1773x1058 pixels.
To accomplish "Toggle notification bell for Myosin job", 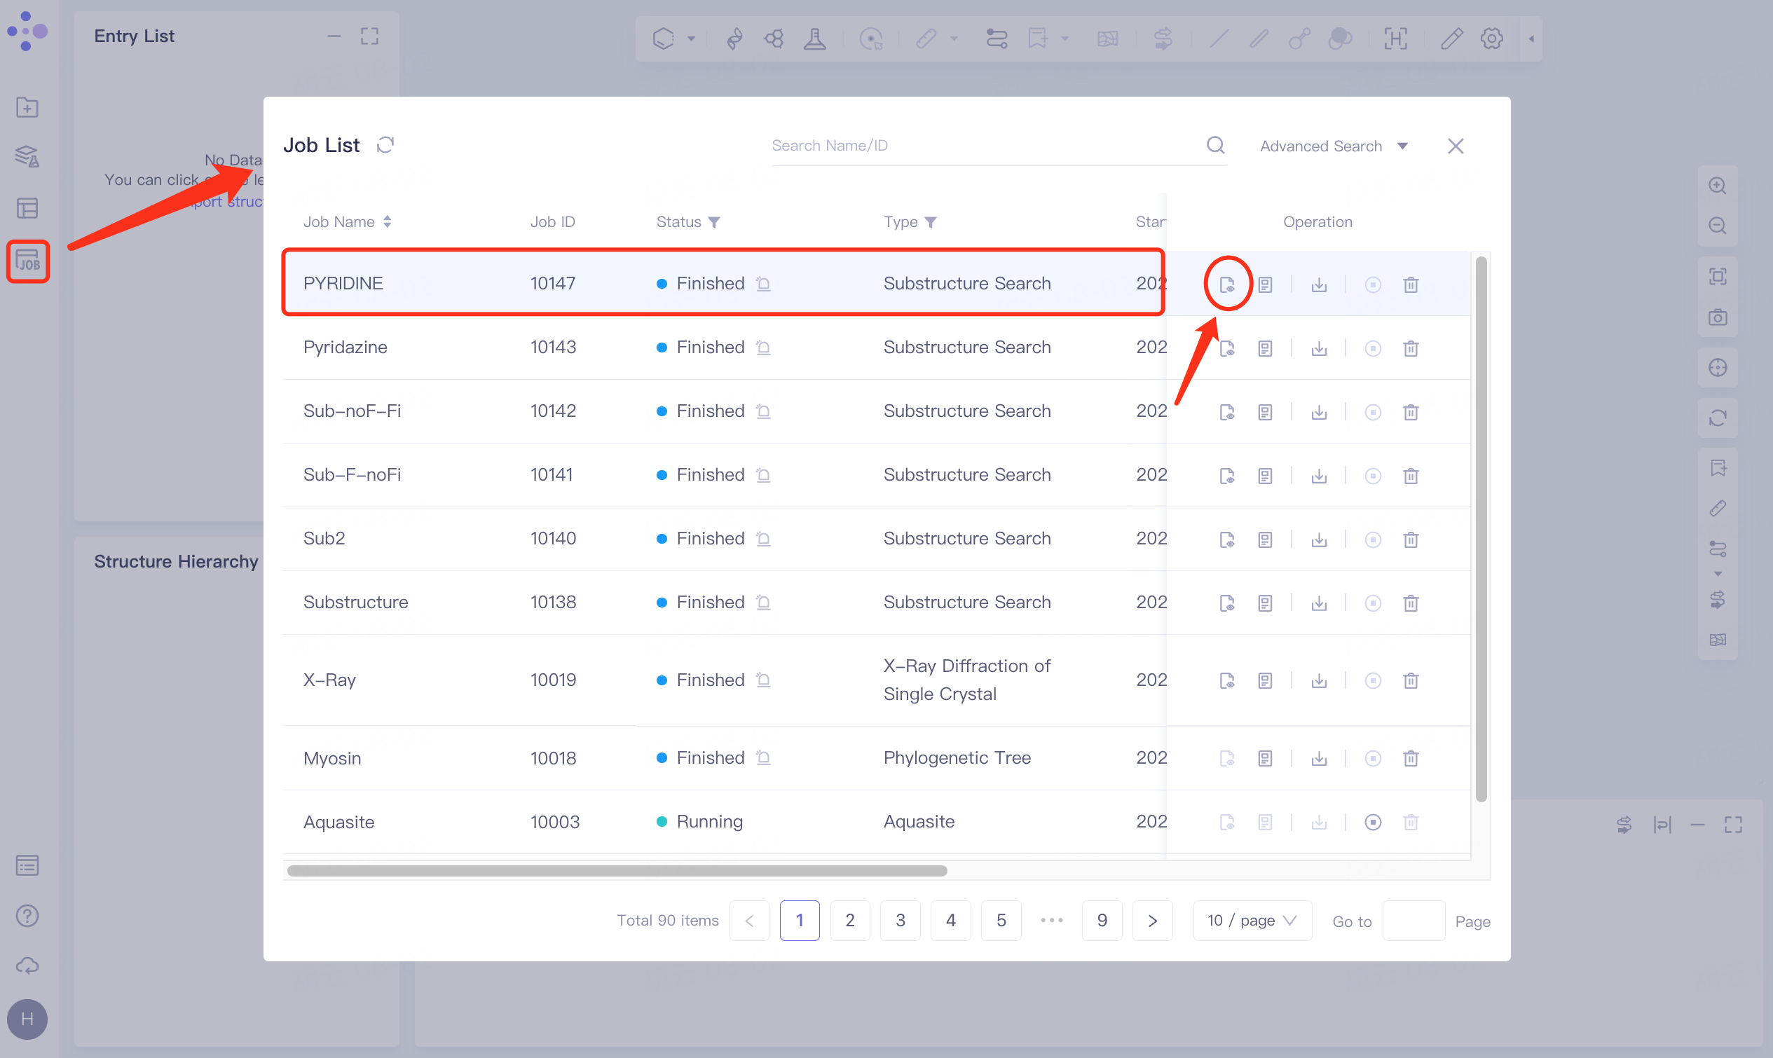I will (764, 758).
